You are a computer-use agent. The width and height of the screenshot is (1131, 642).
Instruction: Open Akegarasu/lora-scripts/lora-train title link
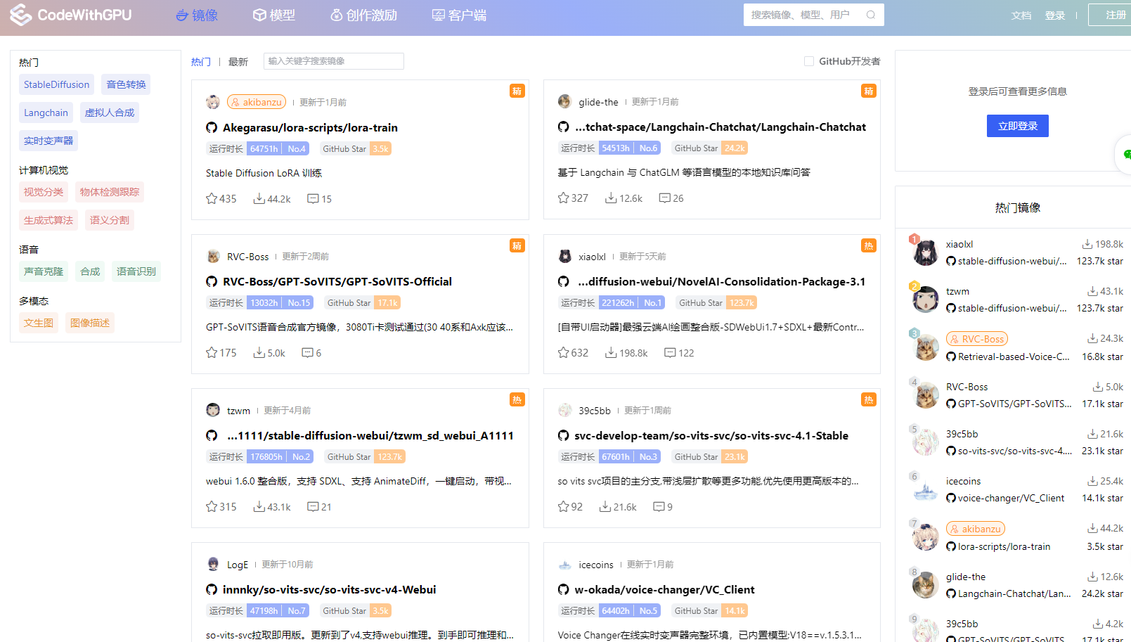tap(310, 128)
